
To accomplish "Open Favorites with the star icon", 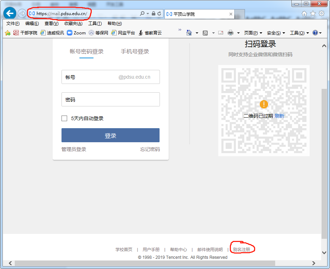I will [313, 14].
